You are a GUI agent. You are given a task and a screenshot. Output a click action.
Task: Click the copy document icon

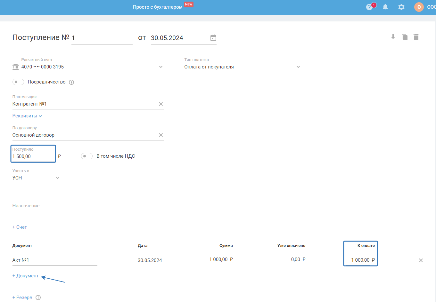point(405,37)
